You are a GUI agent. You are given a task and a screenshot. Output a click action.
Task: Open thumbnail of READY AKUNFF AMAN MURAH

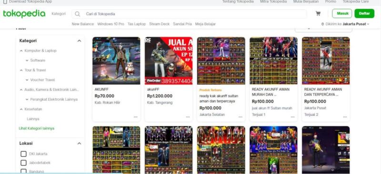(x=273, y=61)
